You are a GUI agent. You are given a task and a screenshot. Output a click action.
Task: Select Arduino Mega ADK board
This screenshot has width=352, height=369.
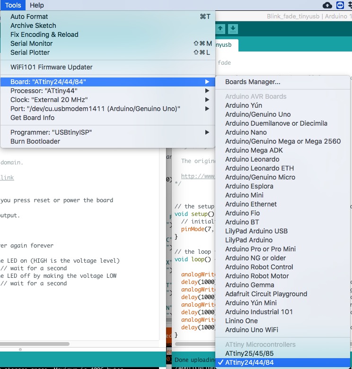283,150
